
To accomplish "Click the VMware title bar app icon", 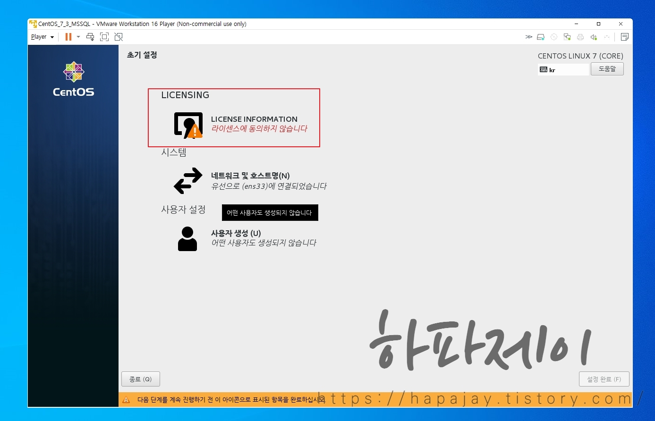I will (x=33, y=24).
